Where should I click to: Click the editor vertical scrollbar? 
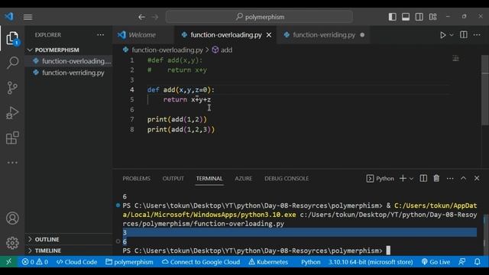click(x=485, y=90)
